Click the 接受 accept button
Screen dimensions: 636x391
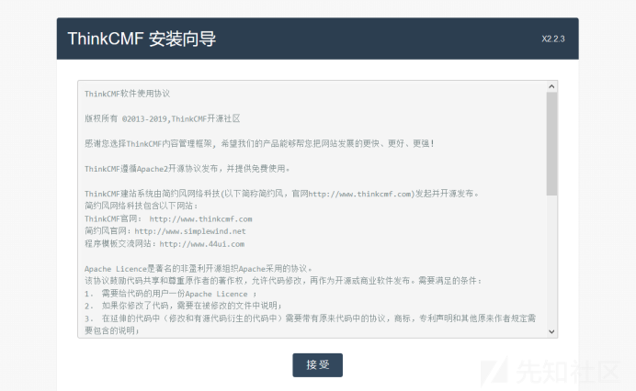tap(318, 365)
